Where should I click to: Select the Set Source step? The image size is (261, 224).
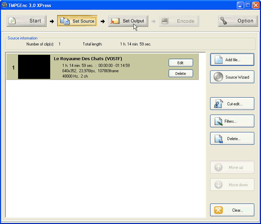77,21
